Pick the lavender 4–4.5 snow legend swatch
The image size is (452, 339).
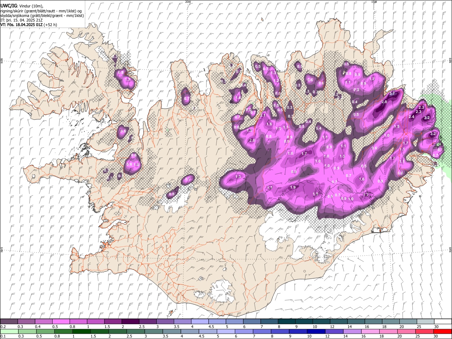[x=200, y=321]
